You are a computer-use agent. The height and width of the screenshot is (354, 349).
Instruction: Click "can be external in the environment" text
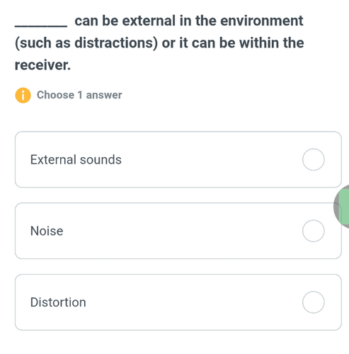[189, 21]
